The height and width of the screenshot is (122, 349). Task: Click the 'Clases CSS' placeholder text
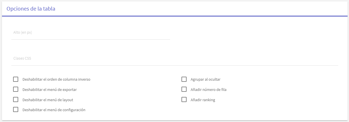click(22, 58)
